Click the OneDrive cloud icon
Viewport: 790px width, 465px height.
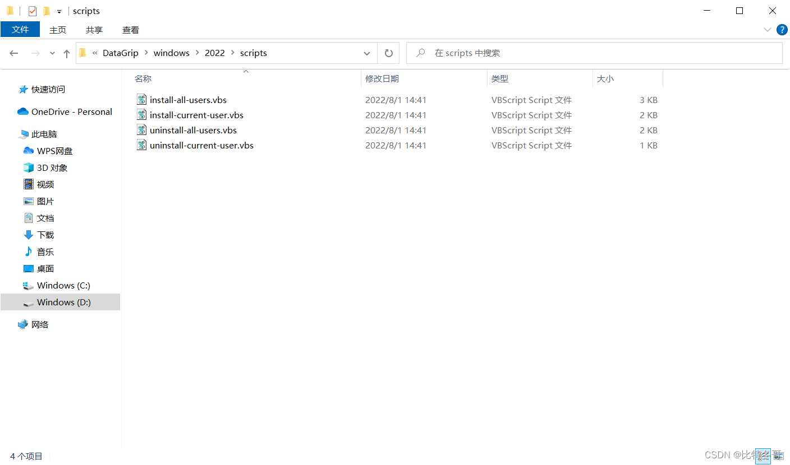click(x=23, y=111)
